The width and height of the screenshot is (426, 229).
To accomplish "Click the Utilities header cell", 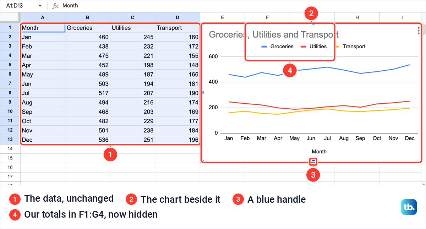I will [x=132, y=28].
